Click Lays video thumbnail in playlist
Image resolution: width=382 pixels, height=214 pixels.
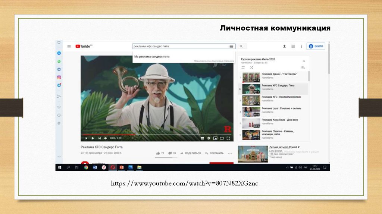[251, 112]
